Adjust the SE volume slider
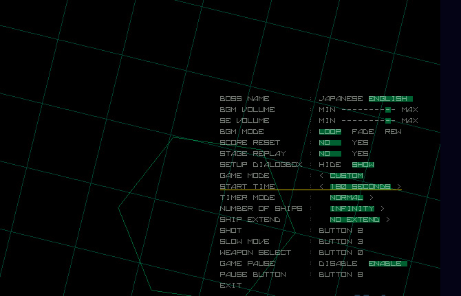The width and height of the screenshot is (461, 296). [388, 121]
